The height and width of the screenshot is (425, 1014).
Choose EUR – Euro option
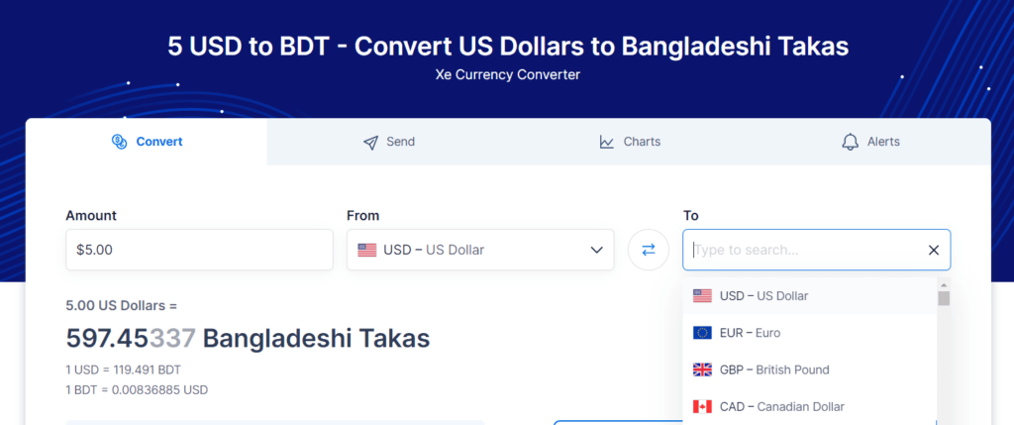[809, 333]
